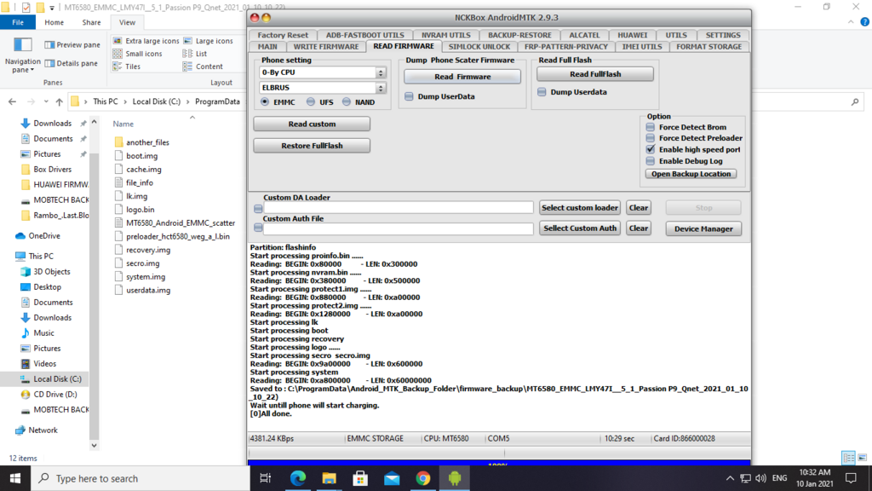Expand the Explorer ribbon chevron

coord(851,22)
